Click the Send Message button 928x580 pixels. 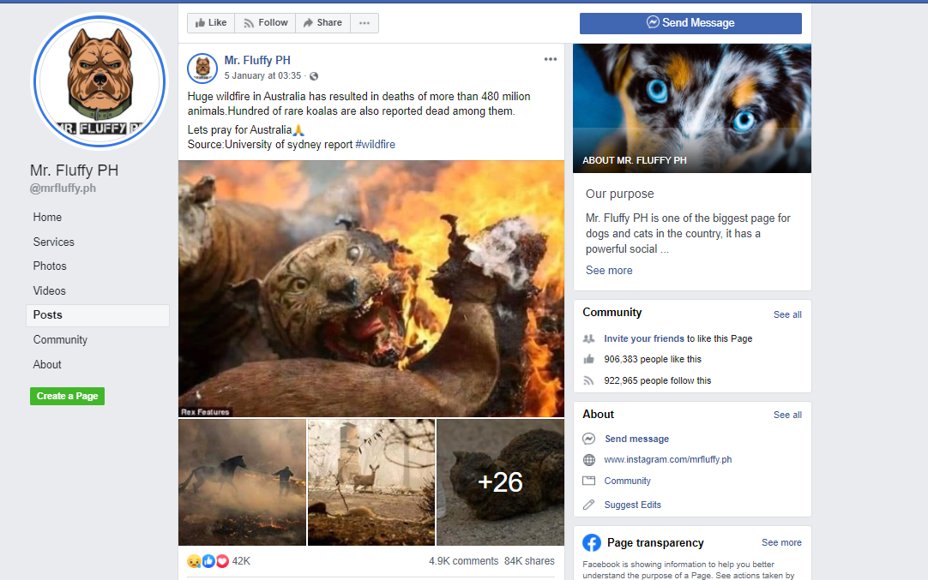(x=690, y=23)
